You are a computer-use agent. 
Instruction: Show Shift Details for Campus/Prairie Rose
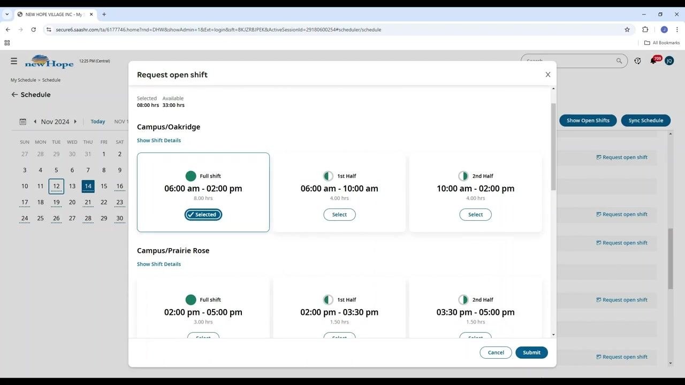pos(159,264)
